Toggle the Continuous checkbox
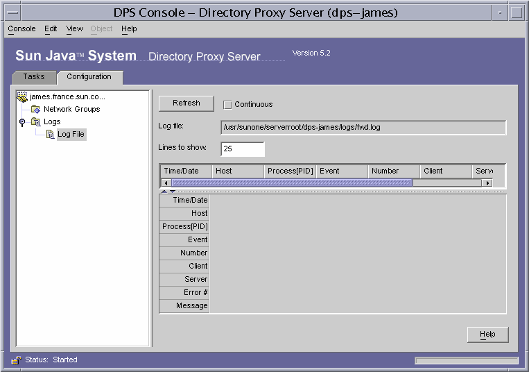This screenshot has height=372, width=529. 227,105
